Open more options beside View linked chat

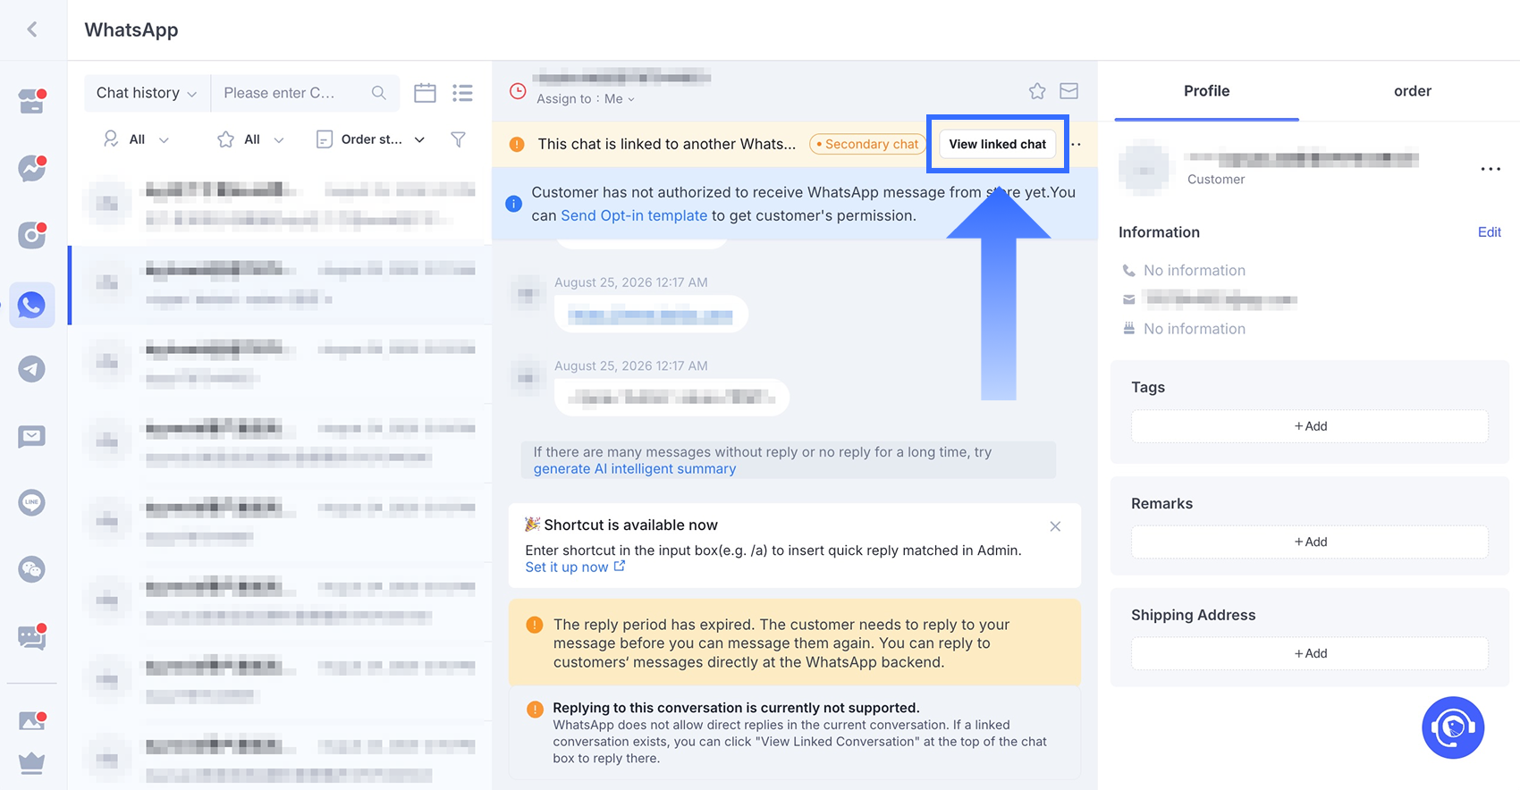tap(1077, 144)
